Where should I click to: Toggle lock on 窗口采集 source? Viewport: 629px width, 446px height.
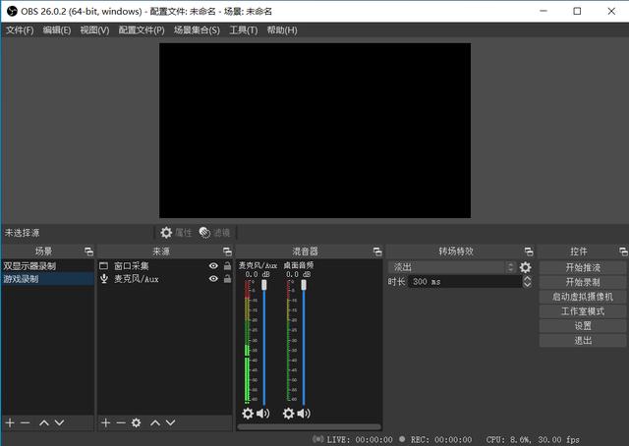[x=227, y=266]
